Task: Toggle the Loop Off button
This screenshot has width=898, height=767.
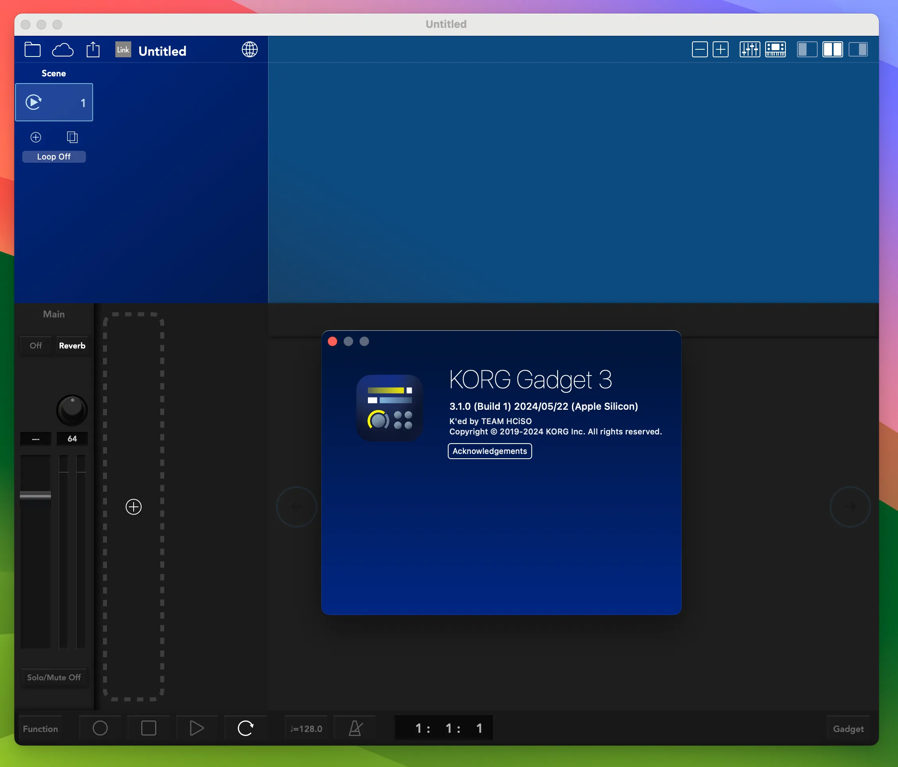Action: tap(54, 156)
